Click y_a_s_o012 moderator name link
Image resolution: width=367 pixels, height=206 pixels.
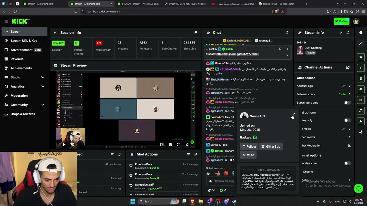(x=156, y=189)
